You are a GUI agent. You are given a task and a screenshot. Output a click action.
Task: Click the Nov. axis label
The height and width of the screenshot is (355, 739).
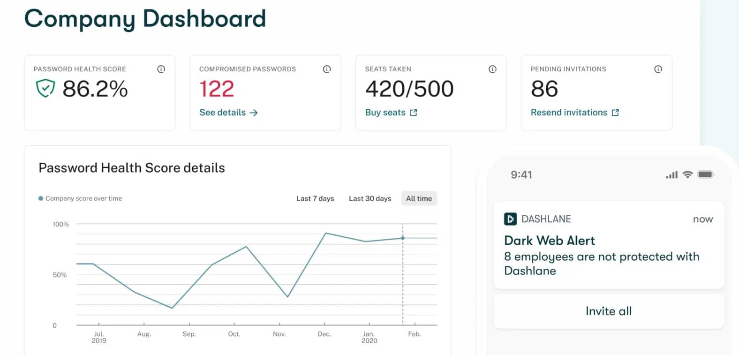click(279, 334)
